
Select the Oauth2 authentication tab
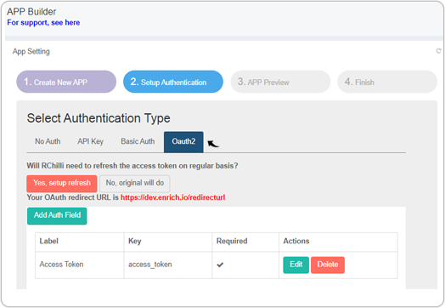pyautogui.click(x=183, y=141)
